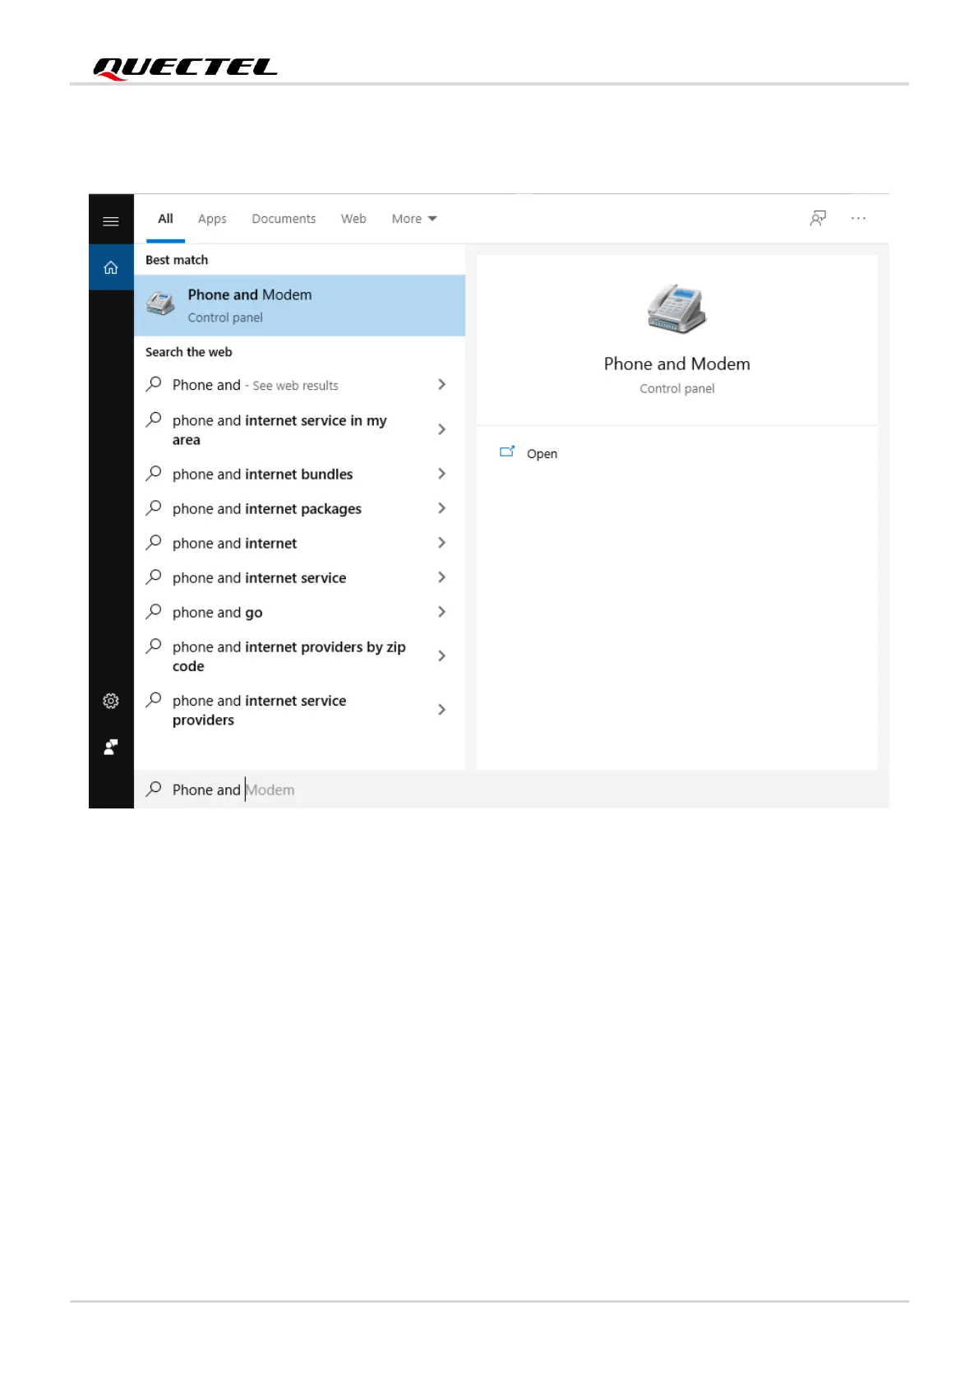Expand arrow for 'phone and internet bundles'
Viewport: 979px width, 1385px height.
click(441, 474)
